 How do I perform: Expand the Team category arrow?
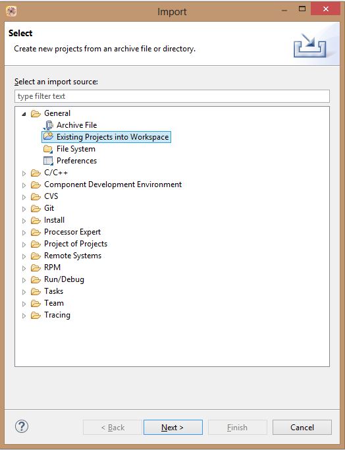coord(24,304)
